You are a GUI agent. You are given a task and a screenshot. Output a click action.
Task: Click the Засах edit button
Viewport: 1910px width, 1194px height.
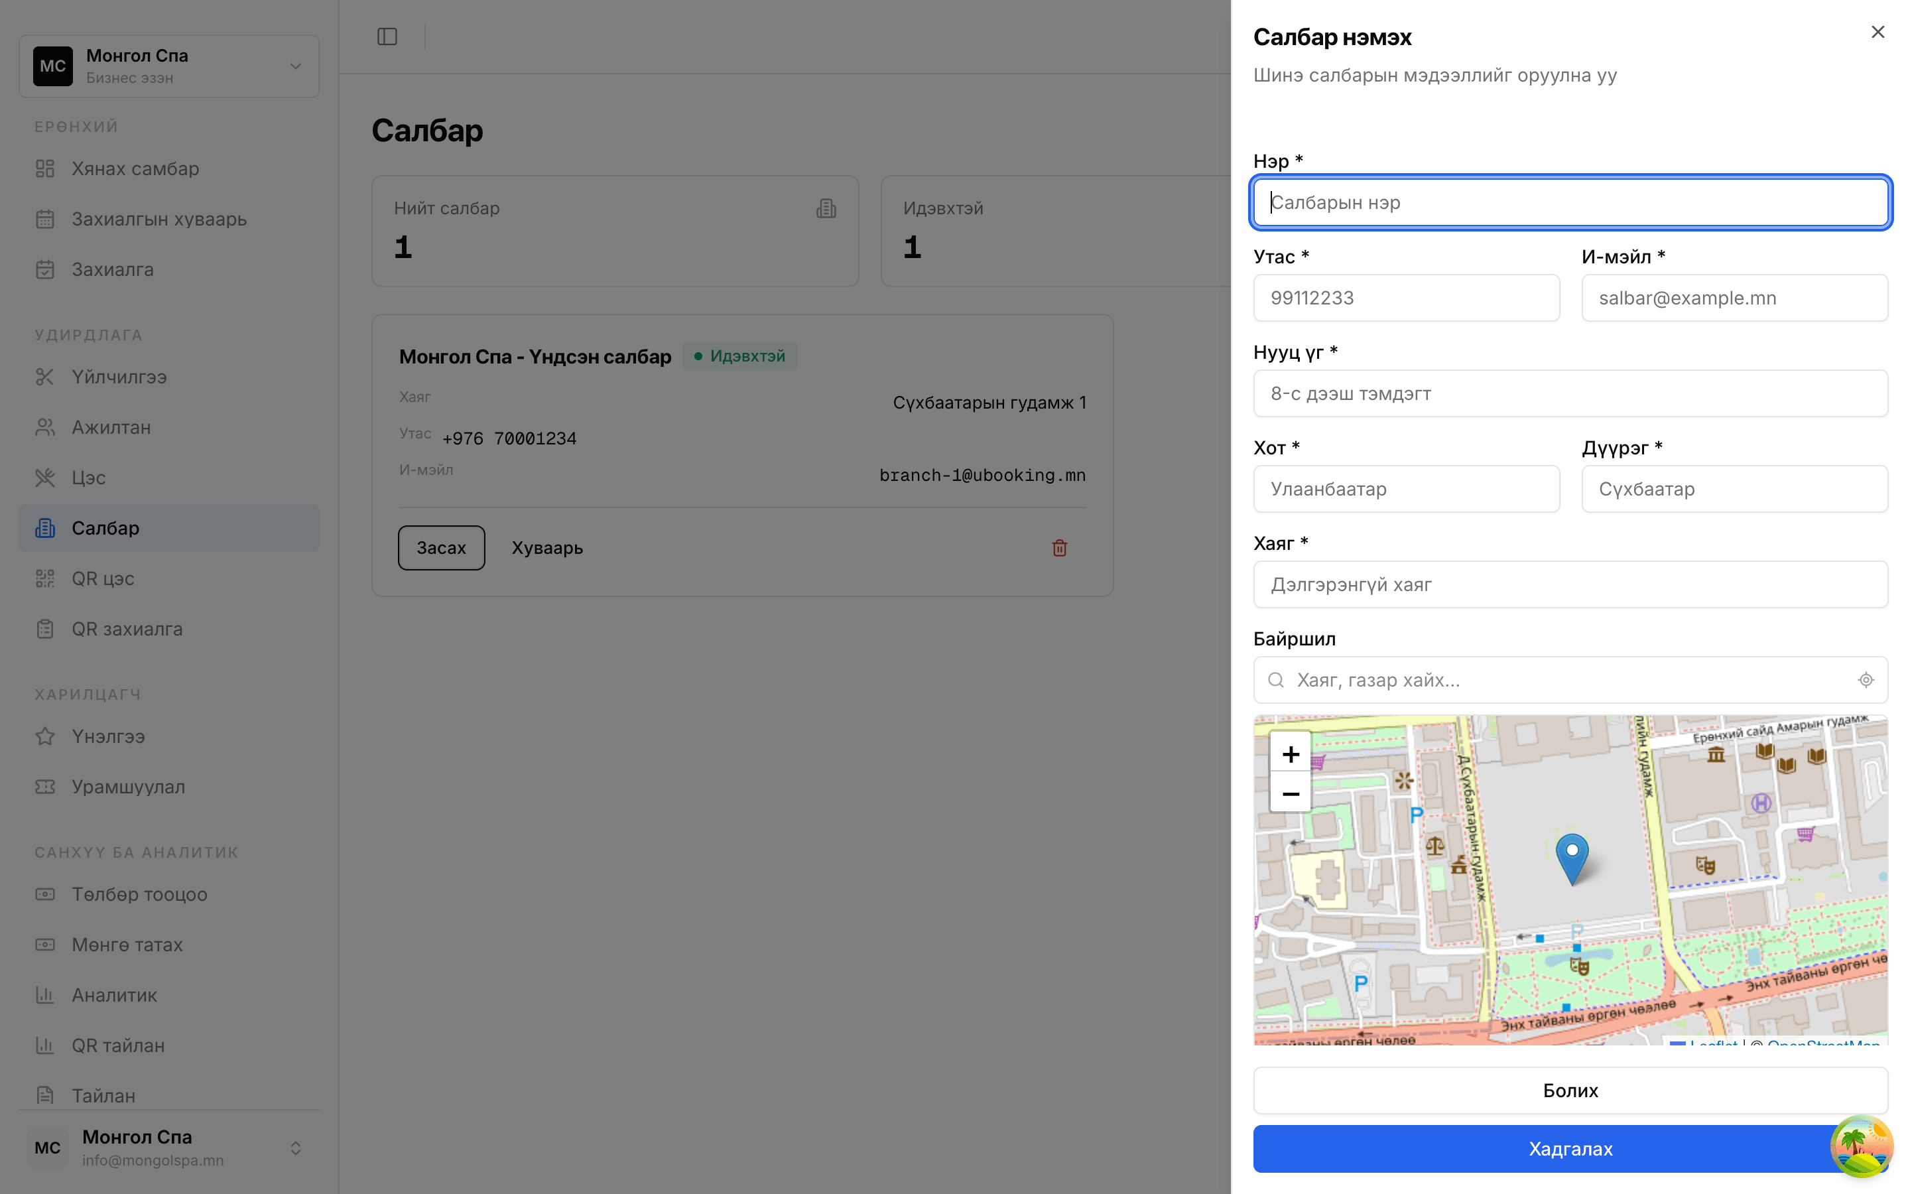pos(441,548)
